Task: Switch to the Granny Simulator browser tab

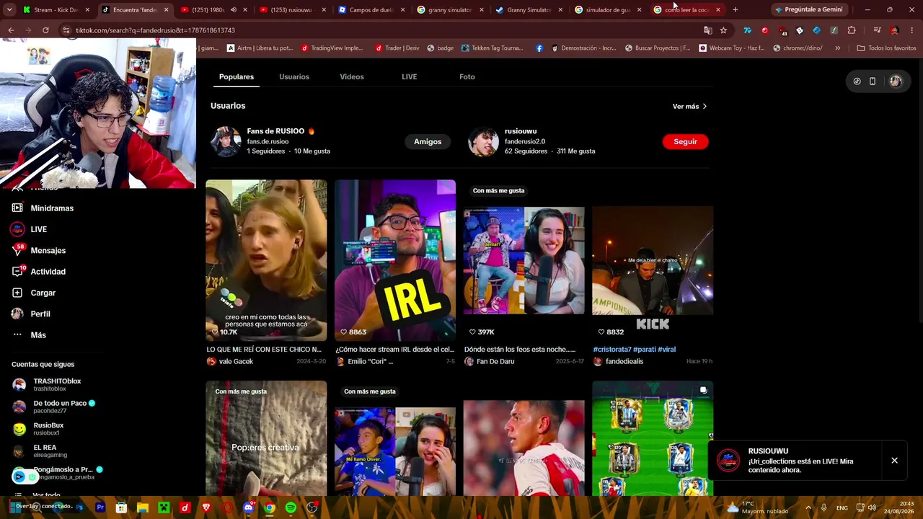Action: pyautogui.click(x=529, y=10)
